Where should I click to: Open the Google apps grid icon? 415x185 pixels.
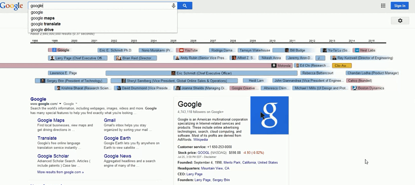coord(383,6)
